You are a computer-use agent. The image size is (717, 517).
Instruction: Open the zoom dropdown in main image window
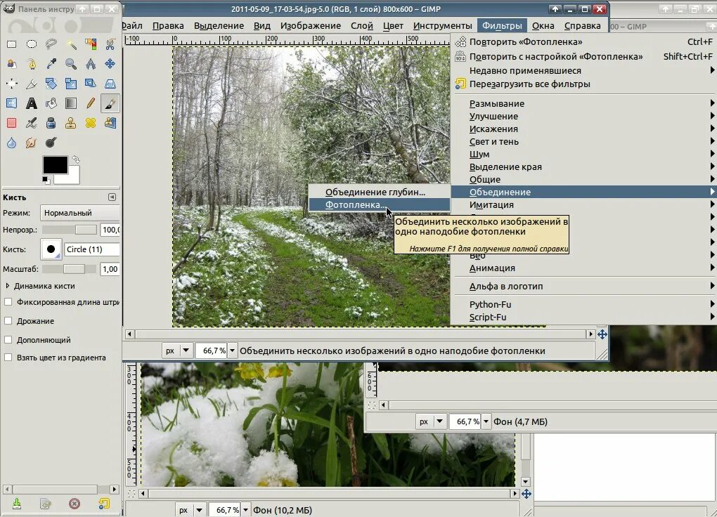[232, 351]
